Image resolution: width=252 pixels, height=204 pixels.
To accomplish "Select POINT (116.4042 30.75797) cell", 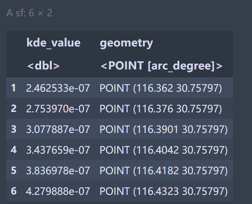I will click(x=164, y=150).
